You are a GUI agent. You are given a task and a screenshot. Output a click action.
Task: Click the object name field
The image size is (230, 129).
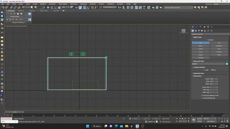pyautogui.click(x=208, y=64)
